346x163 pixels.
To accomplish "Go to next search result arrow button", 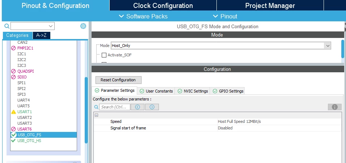I will coord(152,107).
